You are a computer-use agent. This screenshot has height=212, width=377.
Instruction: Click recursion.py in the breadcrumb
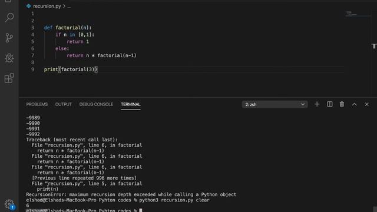tap(47, 6)
